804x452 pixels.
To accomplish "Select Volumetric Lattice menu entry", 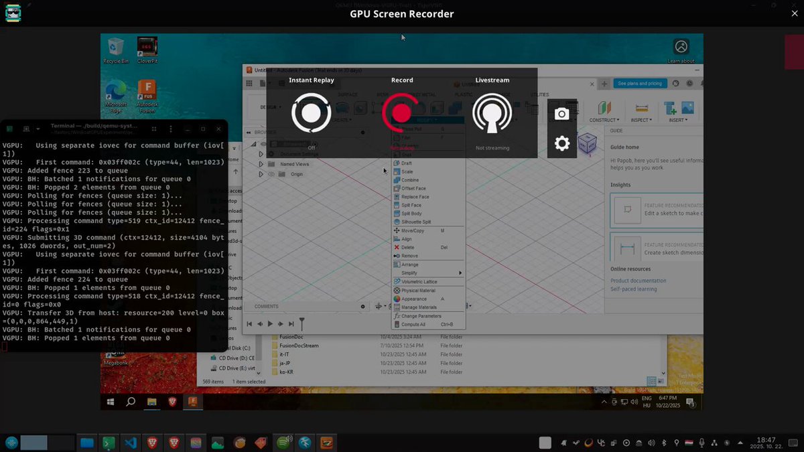I will 428,282.
